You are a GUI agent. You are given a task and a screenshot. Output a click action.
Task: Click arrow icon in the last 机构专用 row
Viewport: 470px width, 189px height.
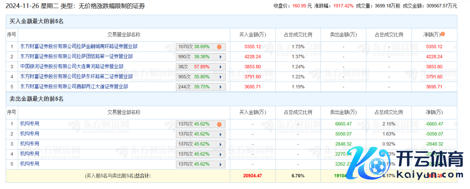click(220, 164)
